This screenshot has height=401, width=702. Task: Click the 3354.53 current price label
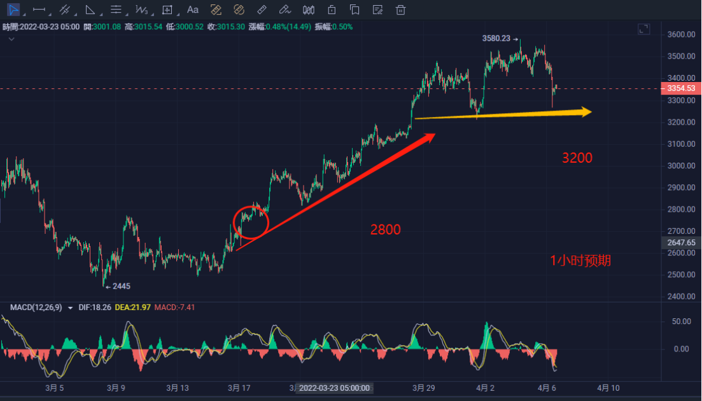(x=682, y=89)
